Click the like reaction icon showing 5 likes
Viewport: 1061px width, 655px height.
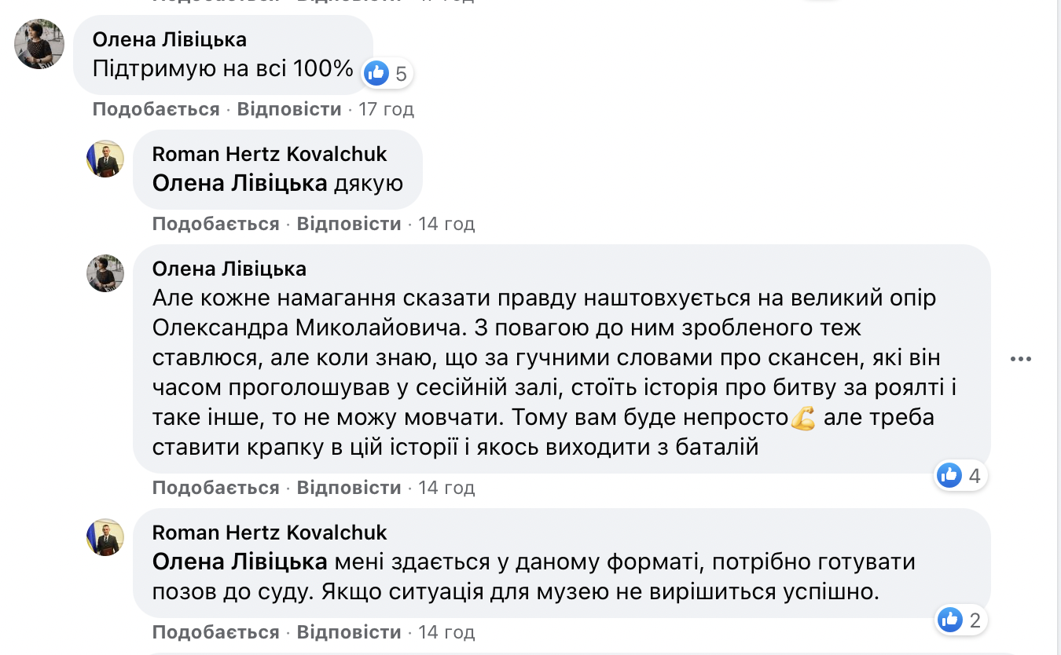point(377,74)
